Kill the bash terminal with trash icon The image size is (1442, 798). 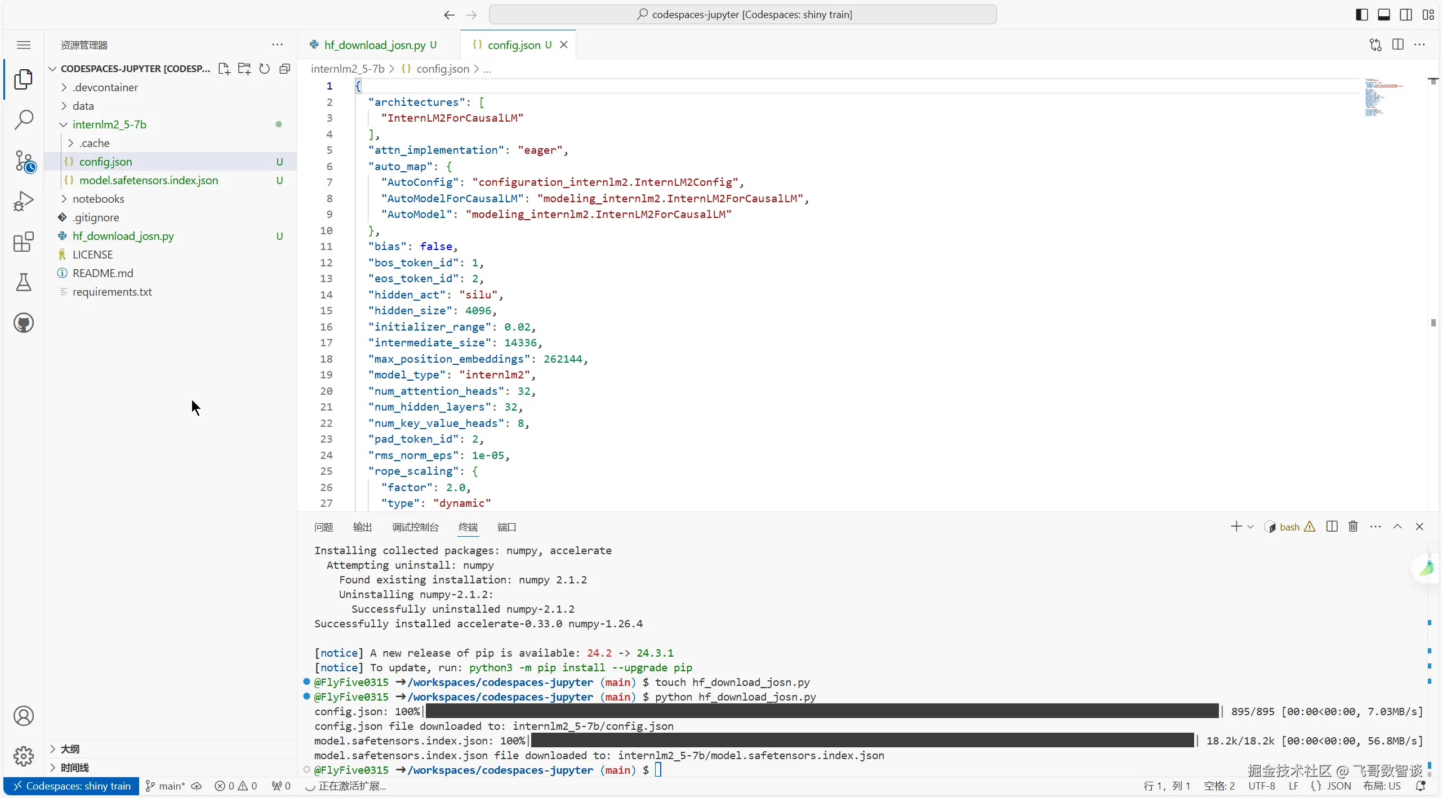[1353, 527]
